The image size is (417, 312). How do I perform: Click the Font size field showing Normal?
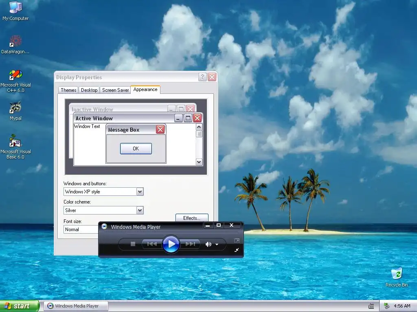pos(81,230)
